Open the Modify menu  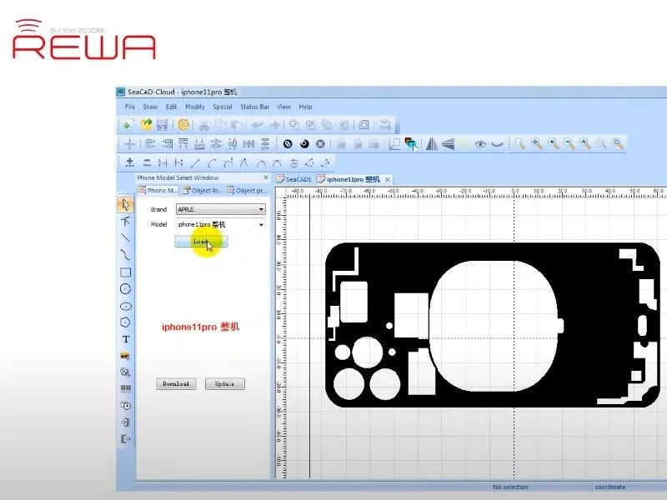tap(195, 107)
